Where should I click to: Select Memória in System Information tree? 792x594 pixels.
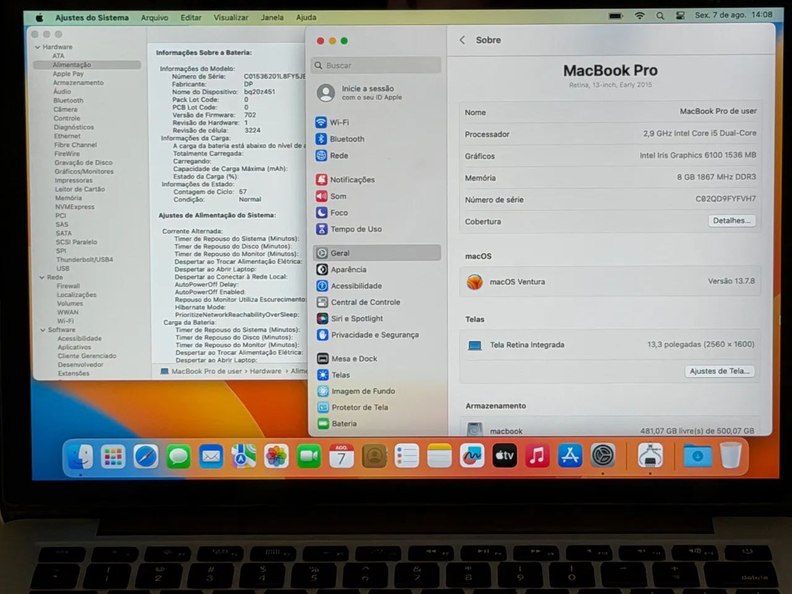coord(68,198)
